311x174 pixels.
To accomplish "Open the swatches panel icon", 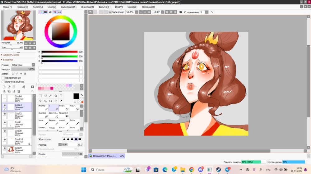I will pyautogui.click(x=59, y=12).
